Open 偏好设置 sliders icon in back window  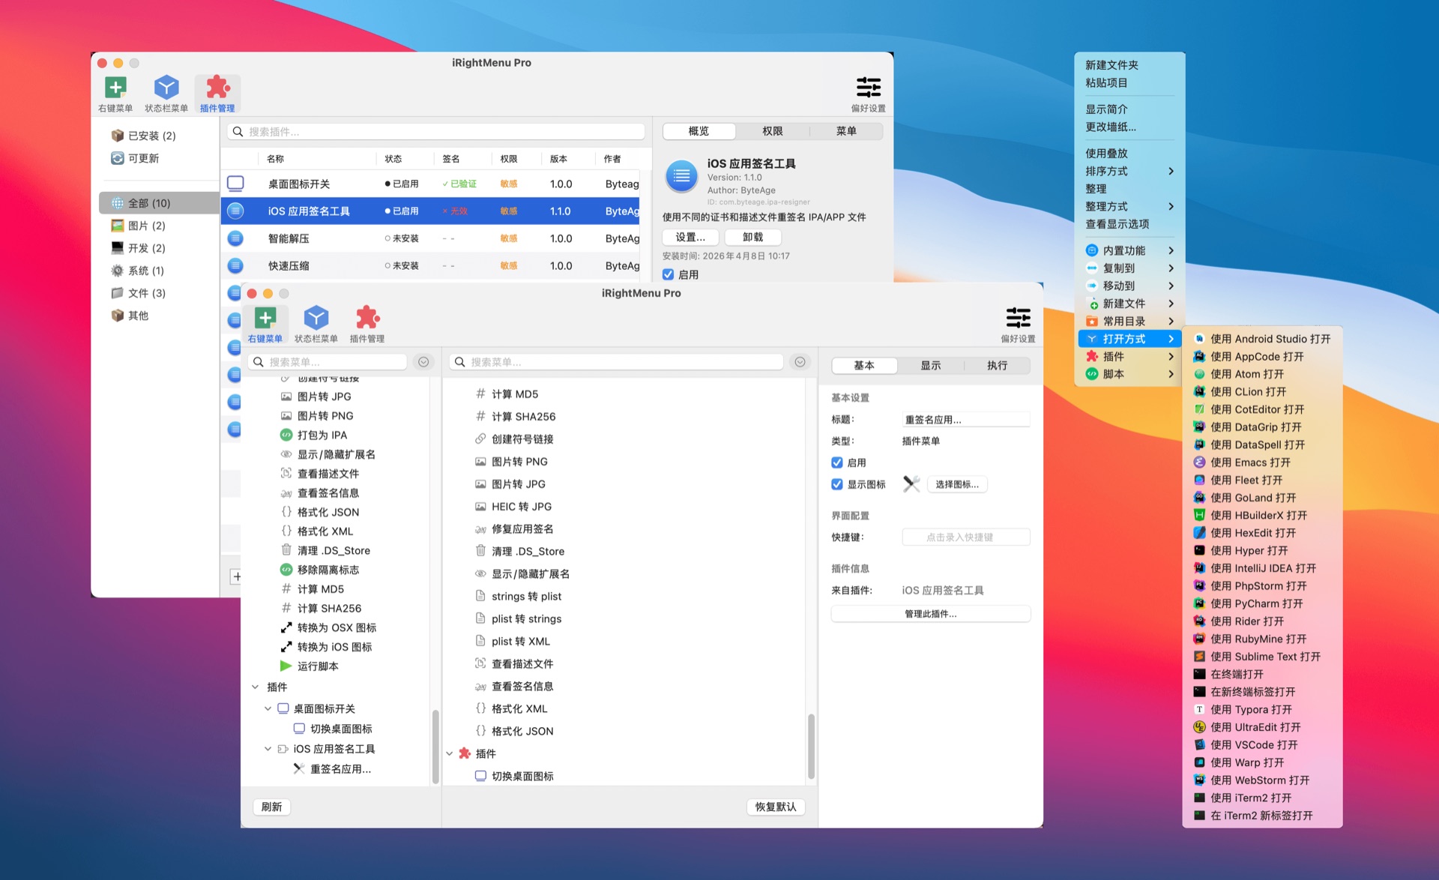(x=868, y=87)
